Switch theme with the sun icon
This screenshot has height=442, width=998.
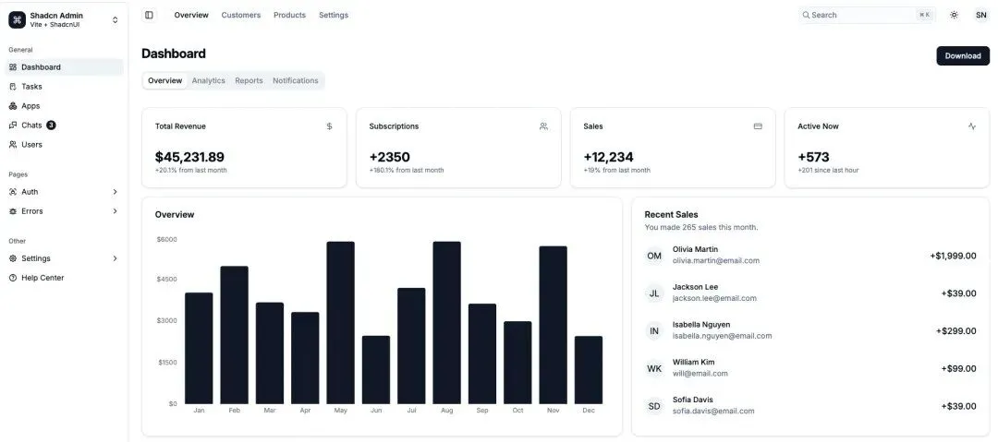coord(954,15)
